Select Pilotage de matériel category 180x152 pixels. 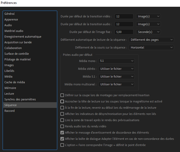point(30,59)
